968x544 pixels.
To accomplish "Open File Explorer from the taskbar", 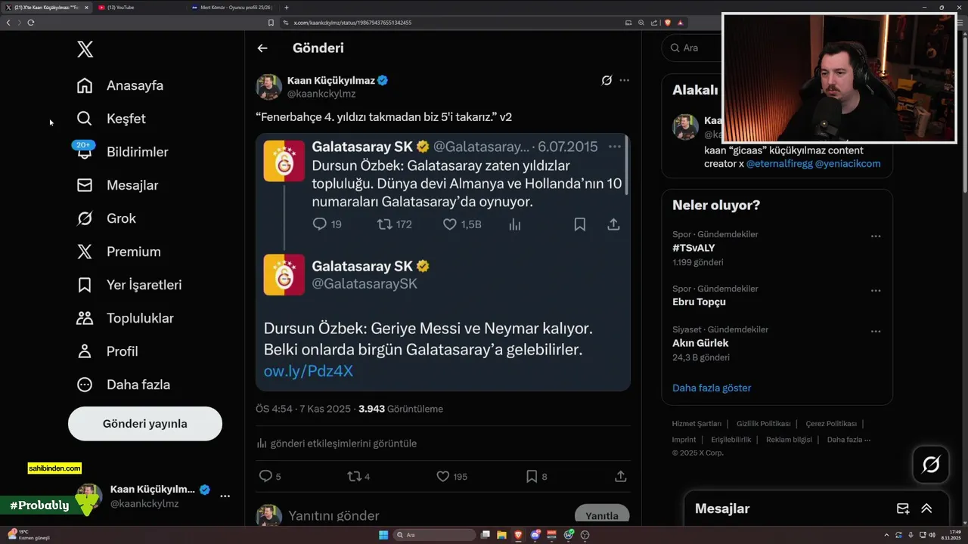I will pos(502,535).
